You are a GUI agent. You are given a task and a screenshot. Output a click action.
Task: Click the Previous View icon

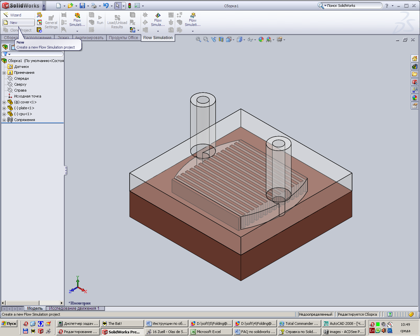click(x=214, y=39)
